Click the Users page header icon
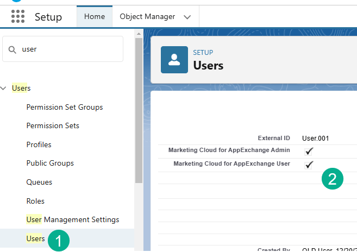 (x=174, y=60)
